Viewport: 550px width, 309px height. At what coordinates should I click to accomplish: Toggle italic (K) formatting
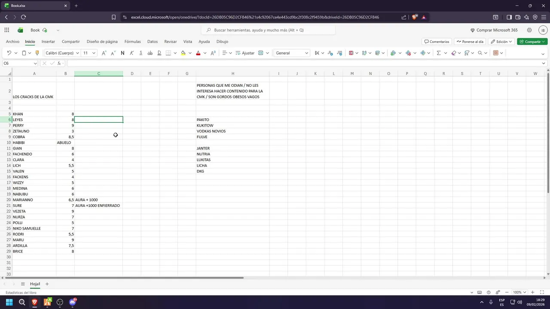tap(131, 53)
